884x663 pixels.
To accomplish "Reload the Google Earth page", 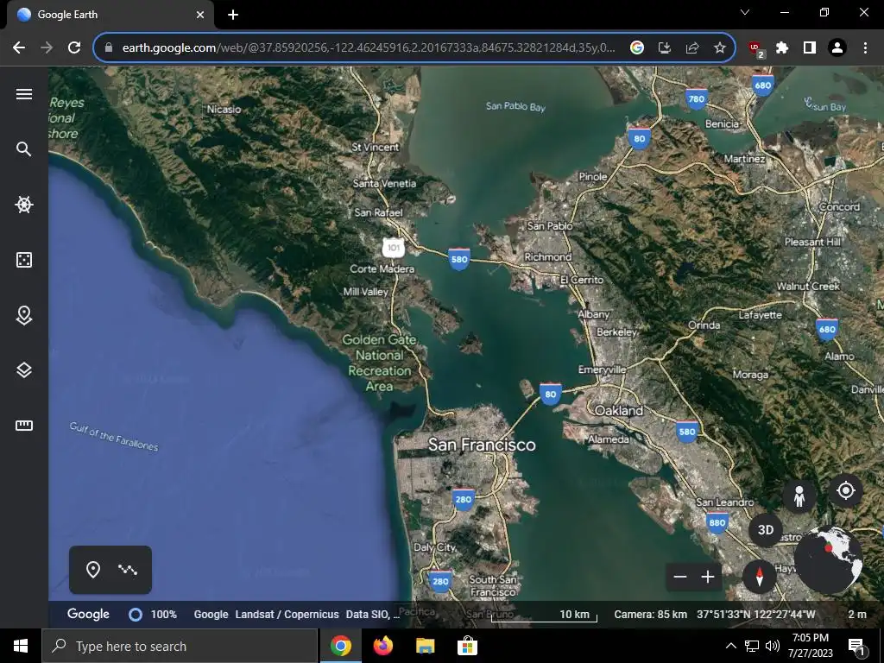I will pos(74,47).
